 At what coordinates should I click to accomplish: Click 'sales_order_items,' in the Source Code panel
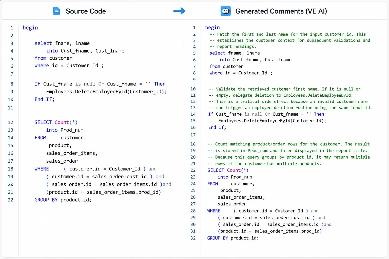(72, 153)
